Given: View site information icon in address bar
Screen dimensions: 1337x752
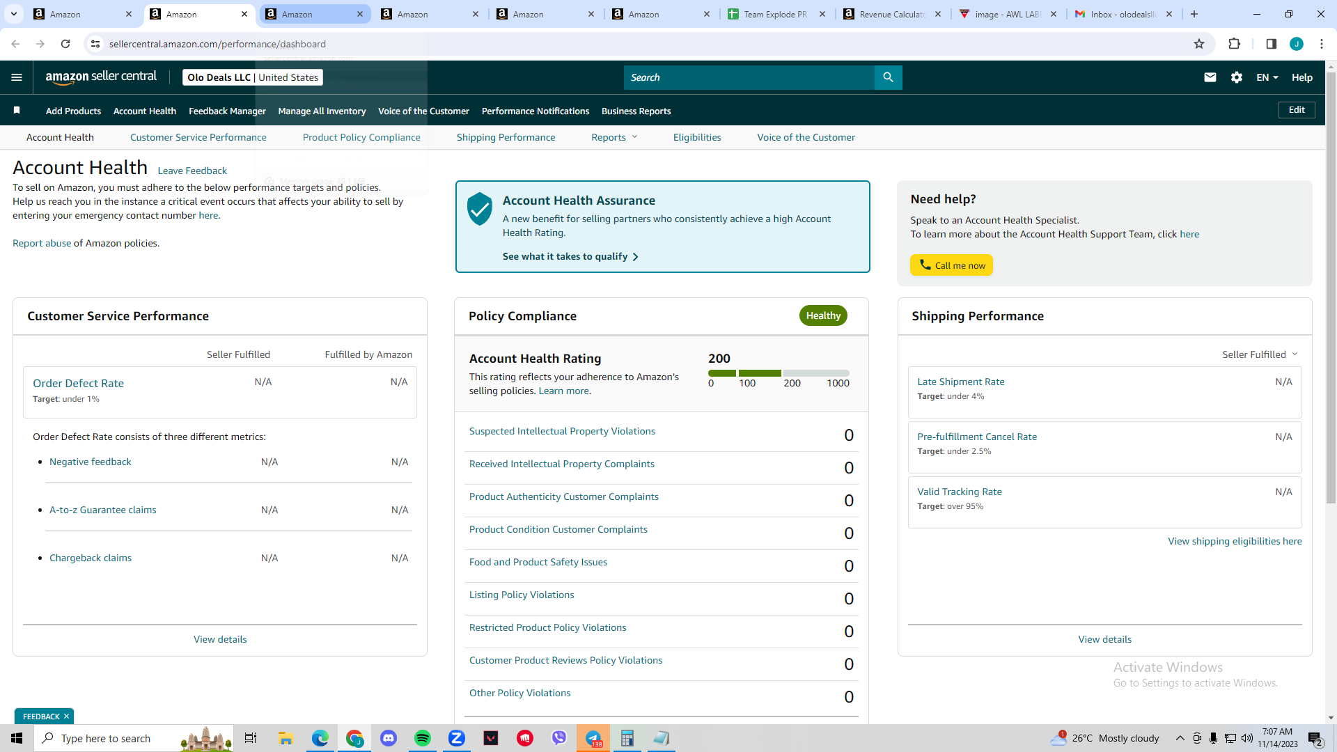Looking at the screenshot, I should (95, 44).
